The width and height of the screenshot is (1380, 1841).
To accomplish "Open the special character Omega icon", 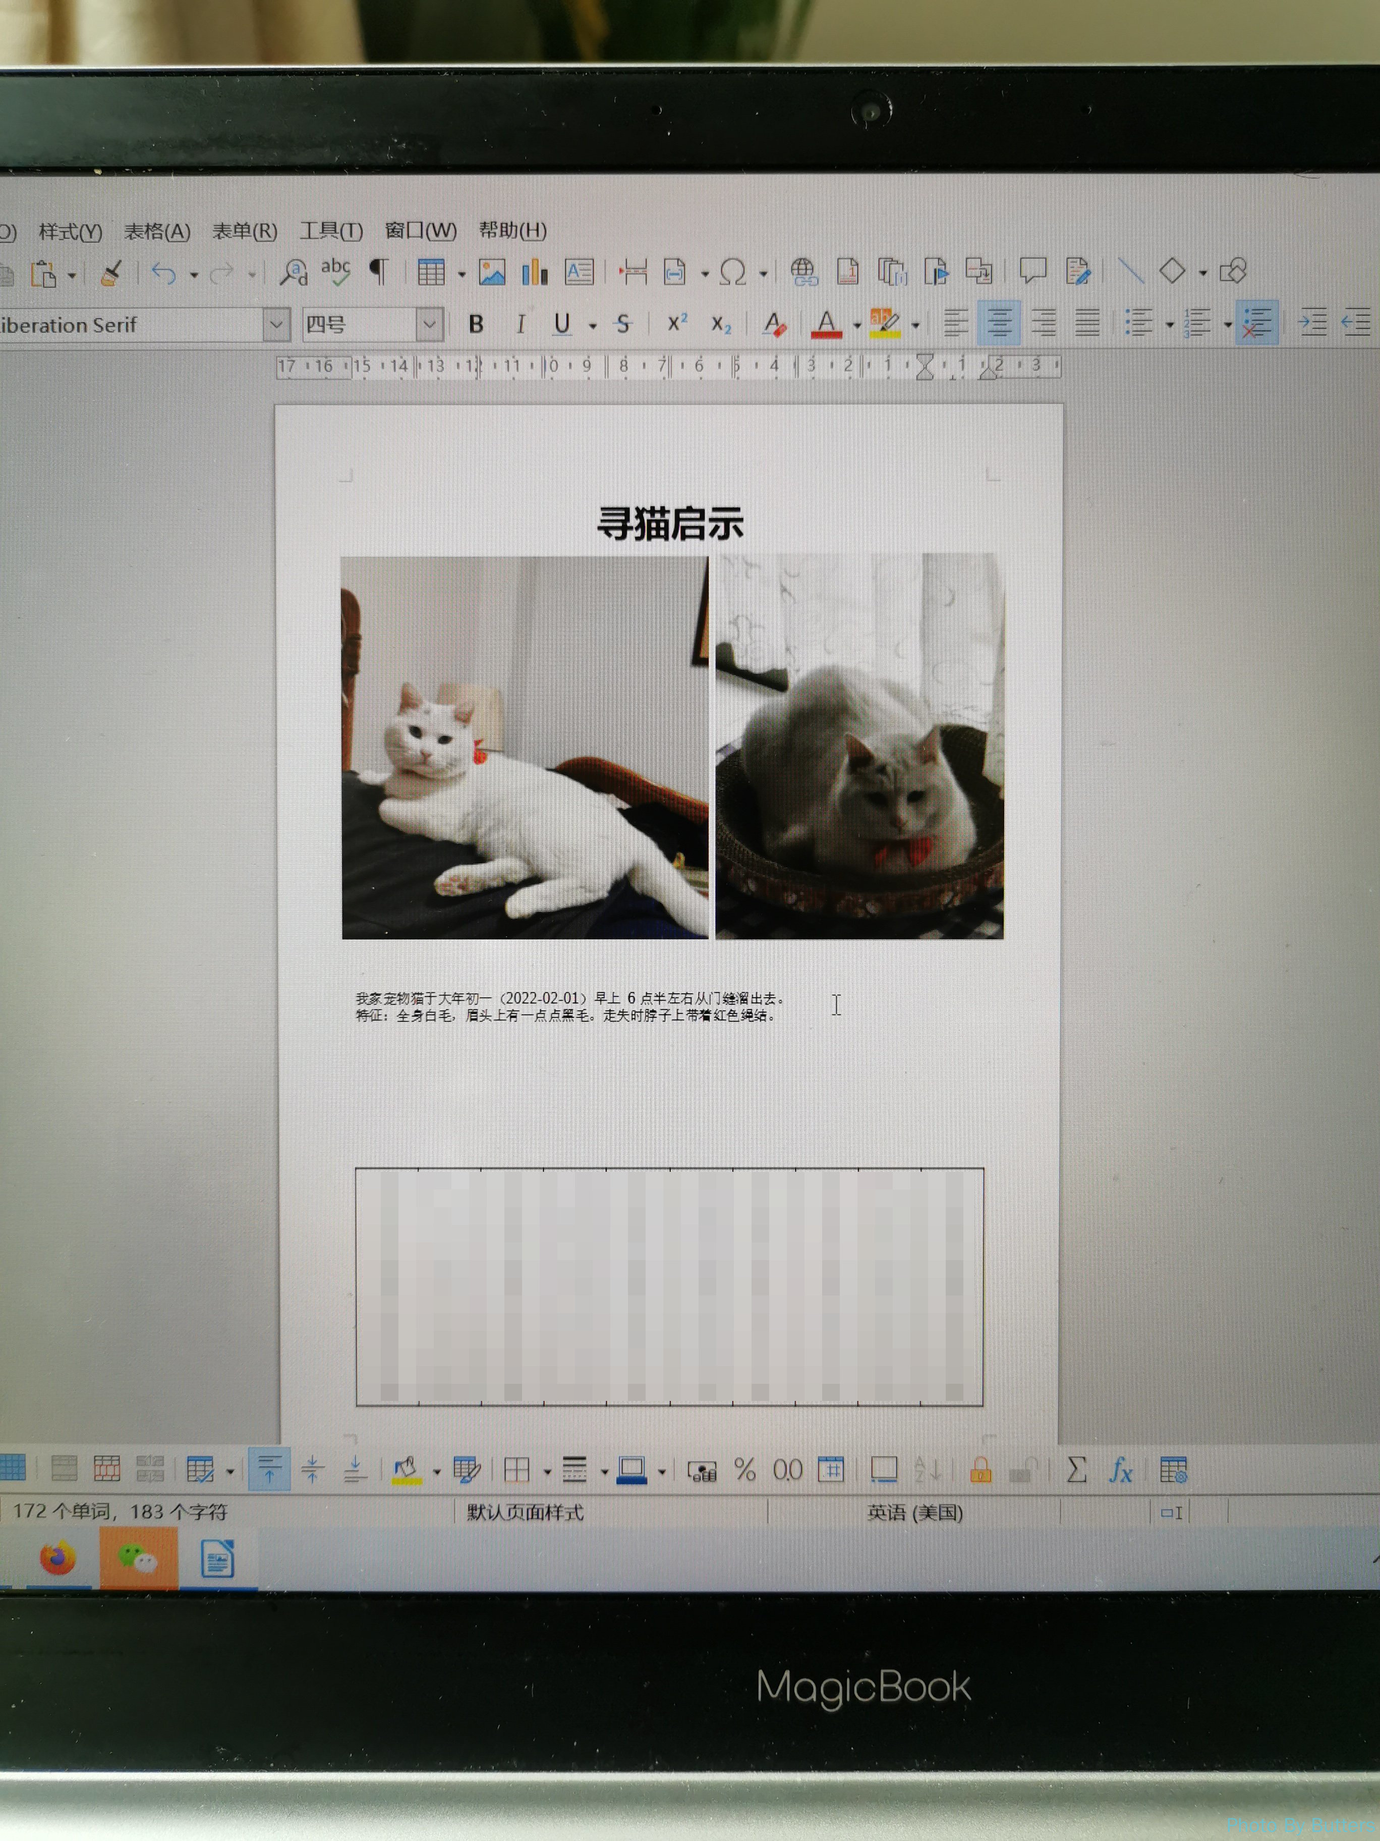I will pyautogui.click(x=733, y=272).
